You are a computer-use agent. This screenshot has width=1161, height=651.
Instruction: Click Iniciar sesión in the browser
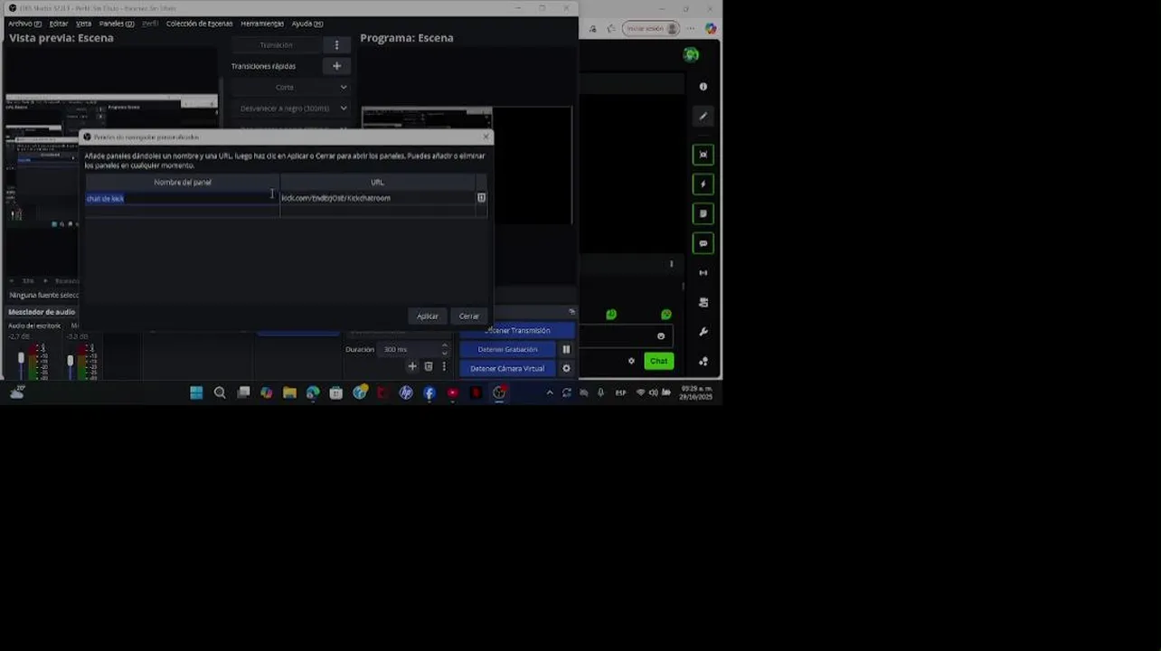tap(651, 29)
